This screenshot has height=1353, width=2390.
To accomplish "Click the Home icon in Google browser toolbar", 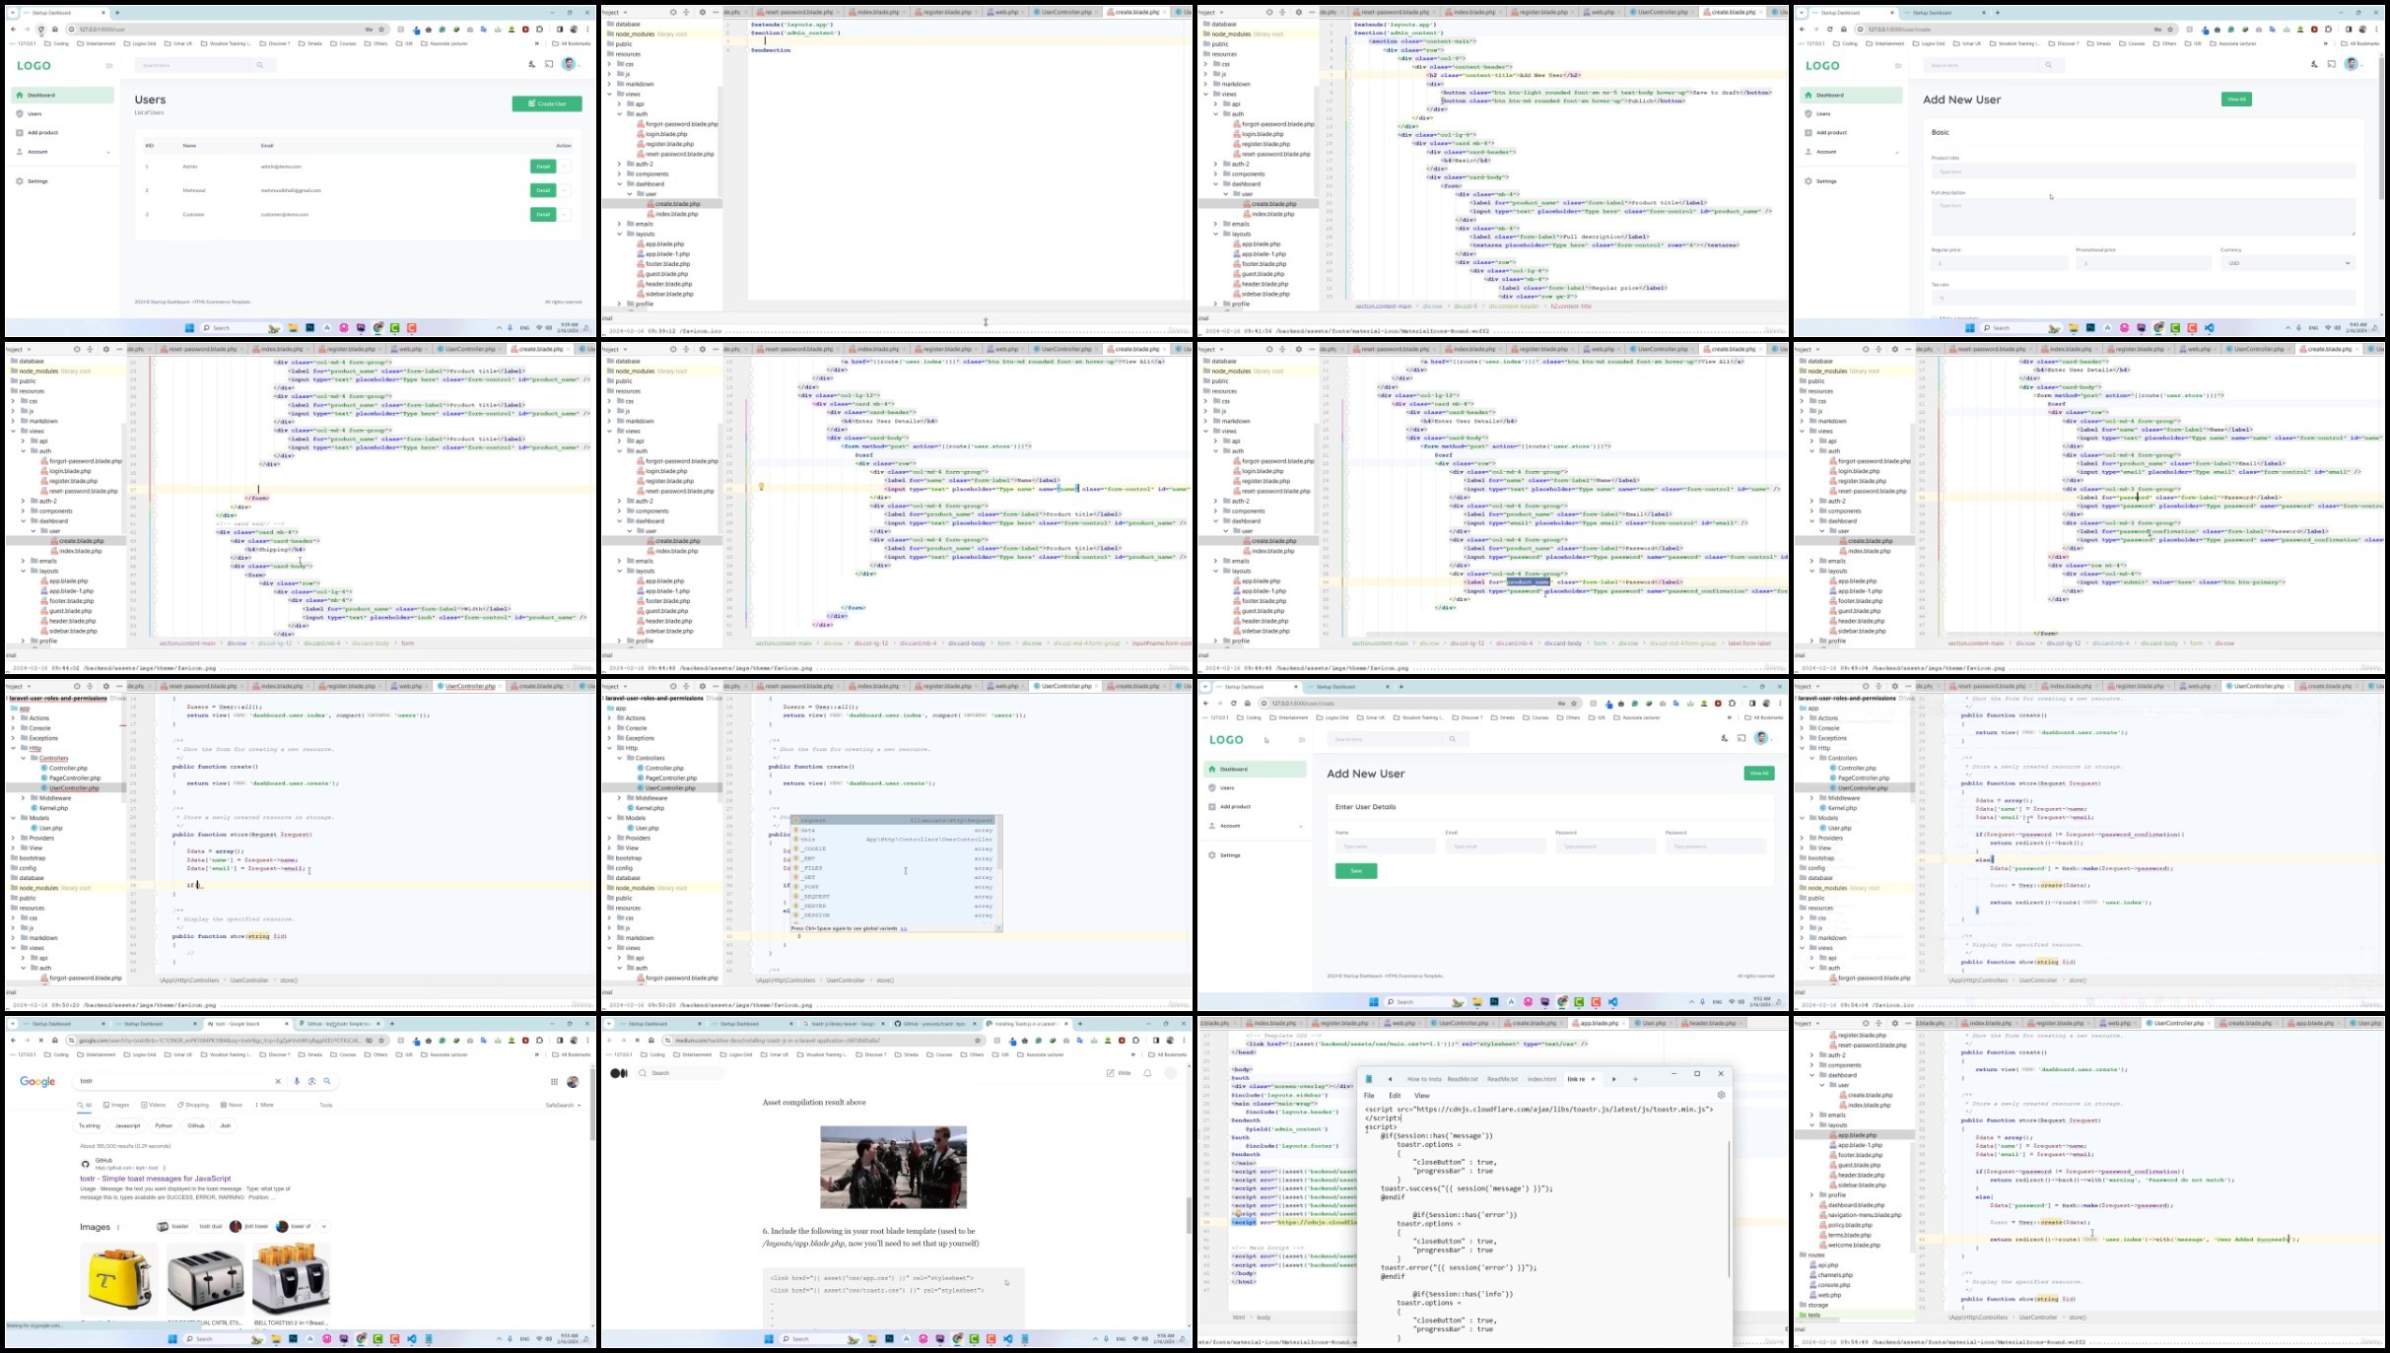I will (54, 1040).
